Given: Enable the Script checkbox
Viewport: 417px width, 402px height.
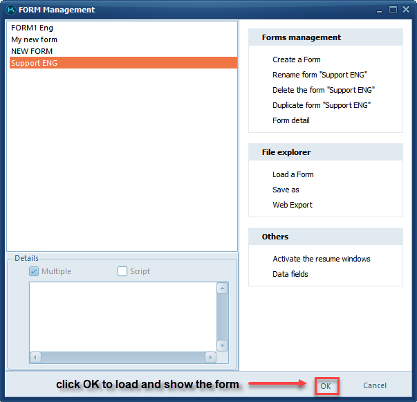Looking at the screenshot, I should [x=122, y=271].
